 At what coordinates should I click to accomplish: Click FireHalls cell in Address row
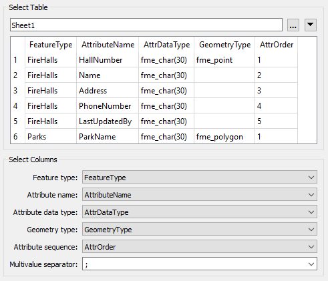point(51,91)
